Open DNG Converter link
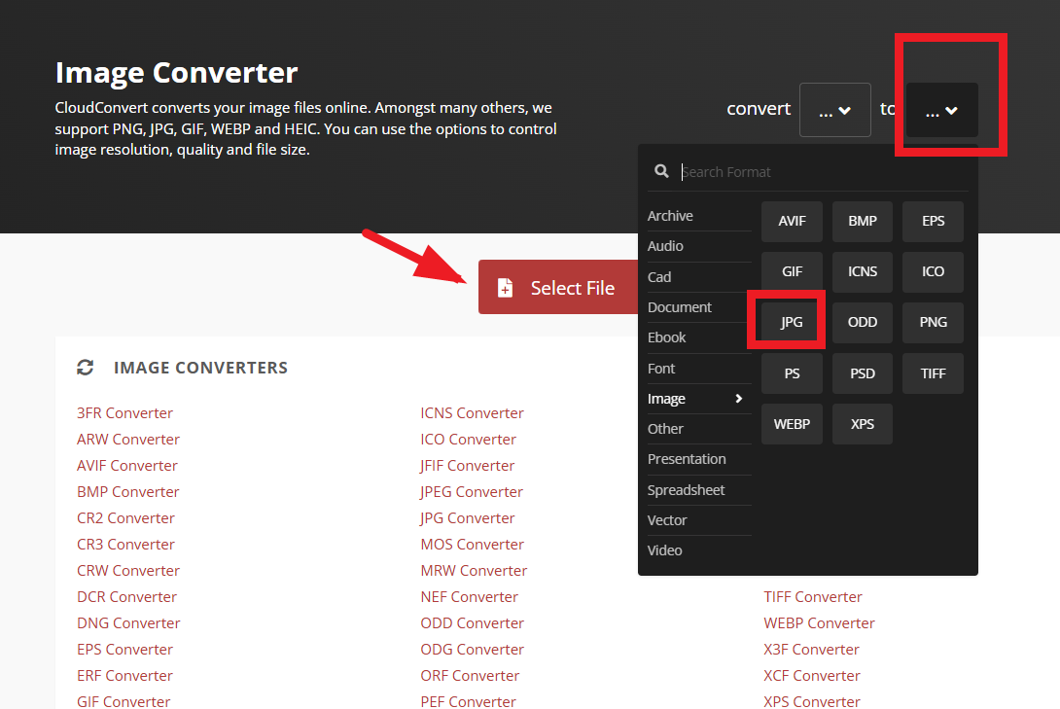 [x=128, y=623]
